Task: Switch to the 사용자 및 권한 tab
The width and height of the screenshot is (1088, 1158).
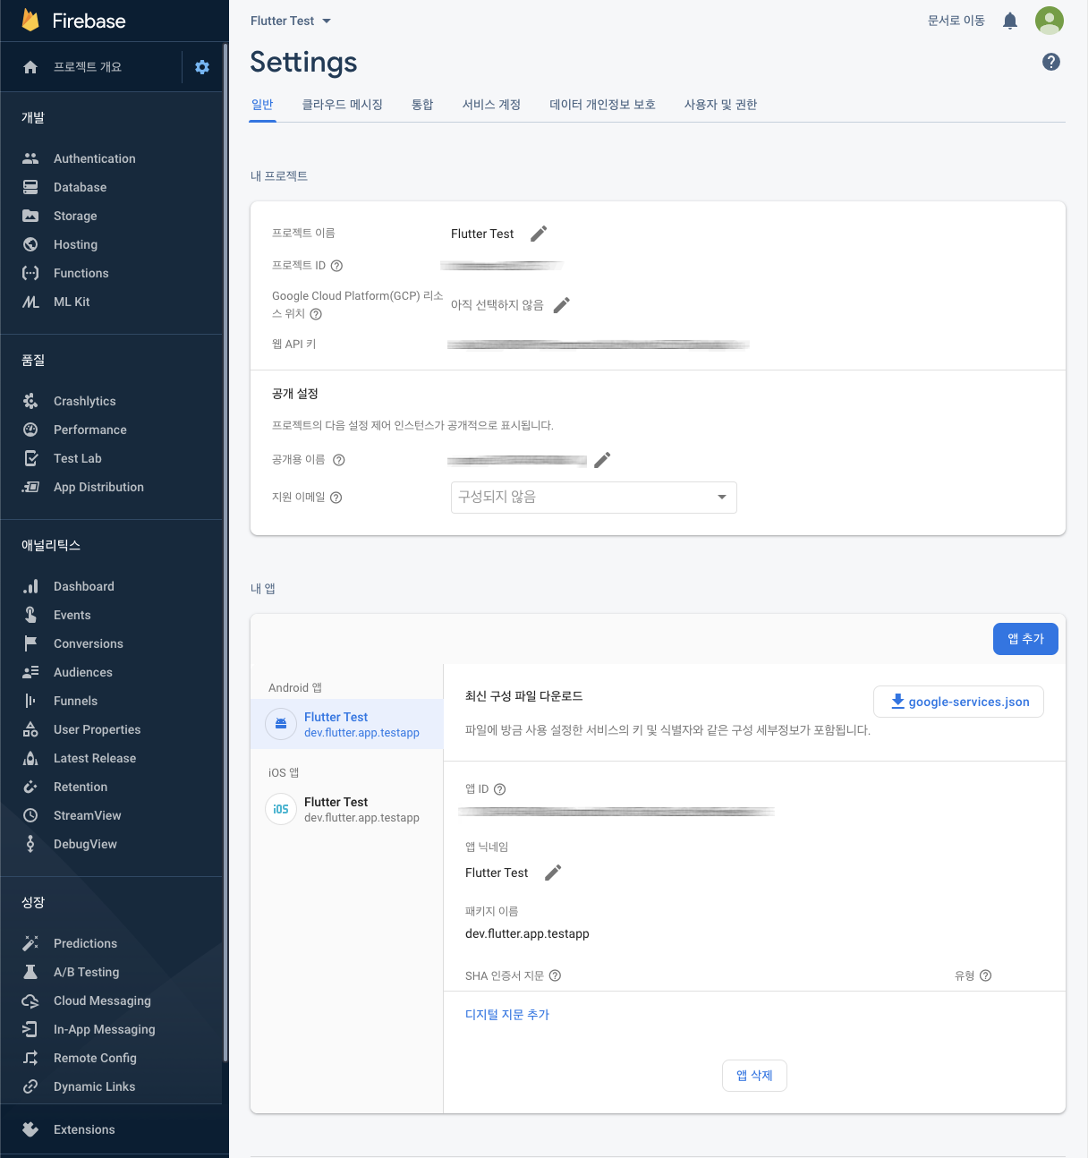Action: (x=720, y=105)
